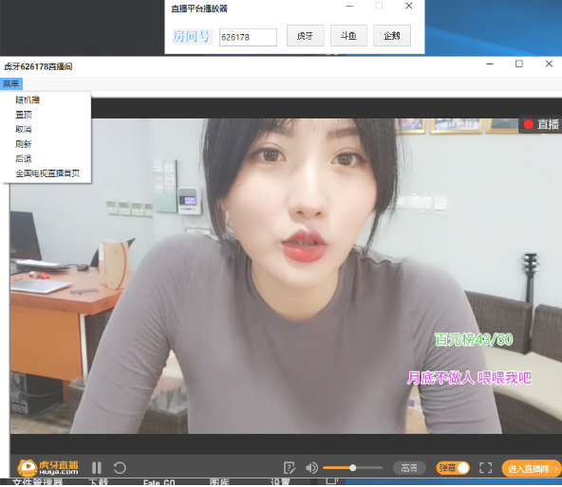The height and width of the screenshot is (487, 562).
Task: Select 随机播 from the menu
Action: pyautogui.click(x=28, y=99)
